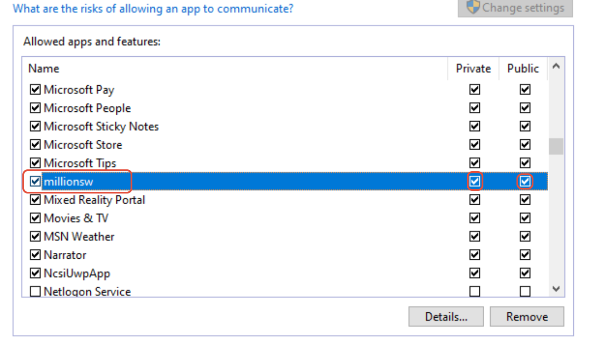Uncheck the checkbox beside the Narrator name
This screenshot has width=605, height=345.
(35, 255)
